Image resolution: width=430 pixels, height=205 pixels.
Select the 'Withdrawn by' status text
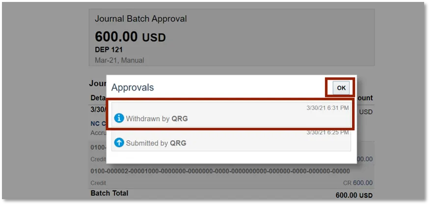tap(148, 118)
